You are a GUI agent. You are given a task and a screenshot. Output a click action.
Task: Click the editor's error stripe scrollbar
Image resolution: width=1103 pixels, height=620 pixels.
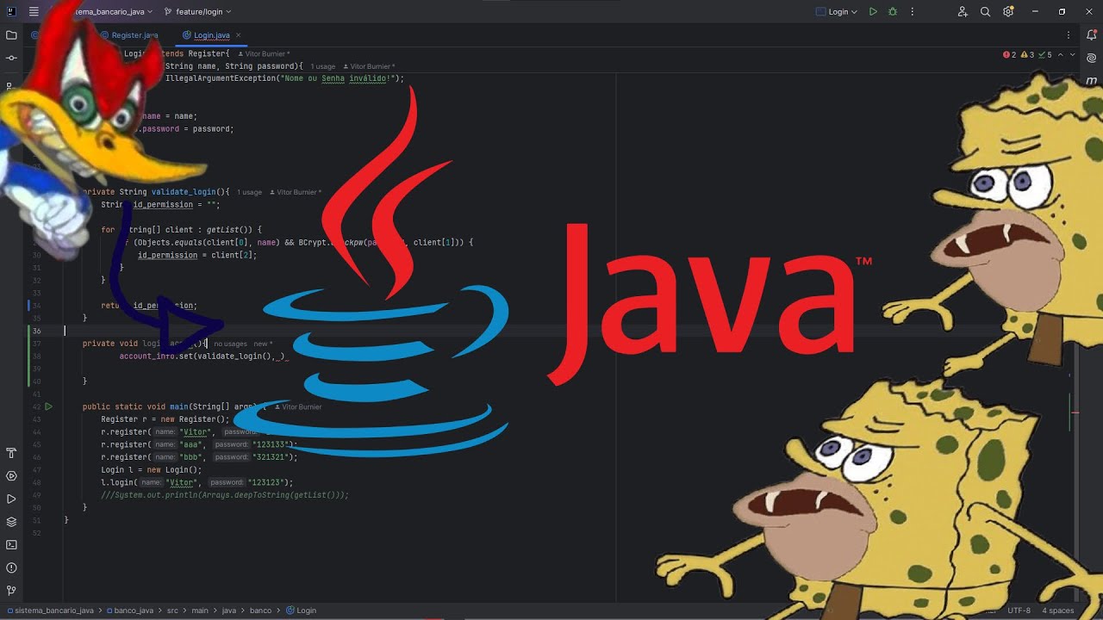pyautogui.click(x=1075, y=332)
